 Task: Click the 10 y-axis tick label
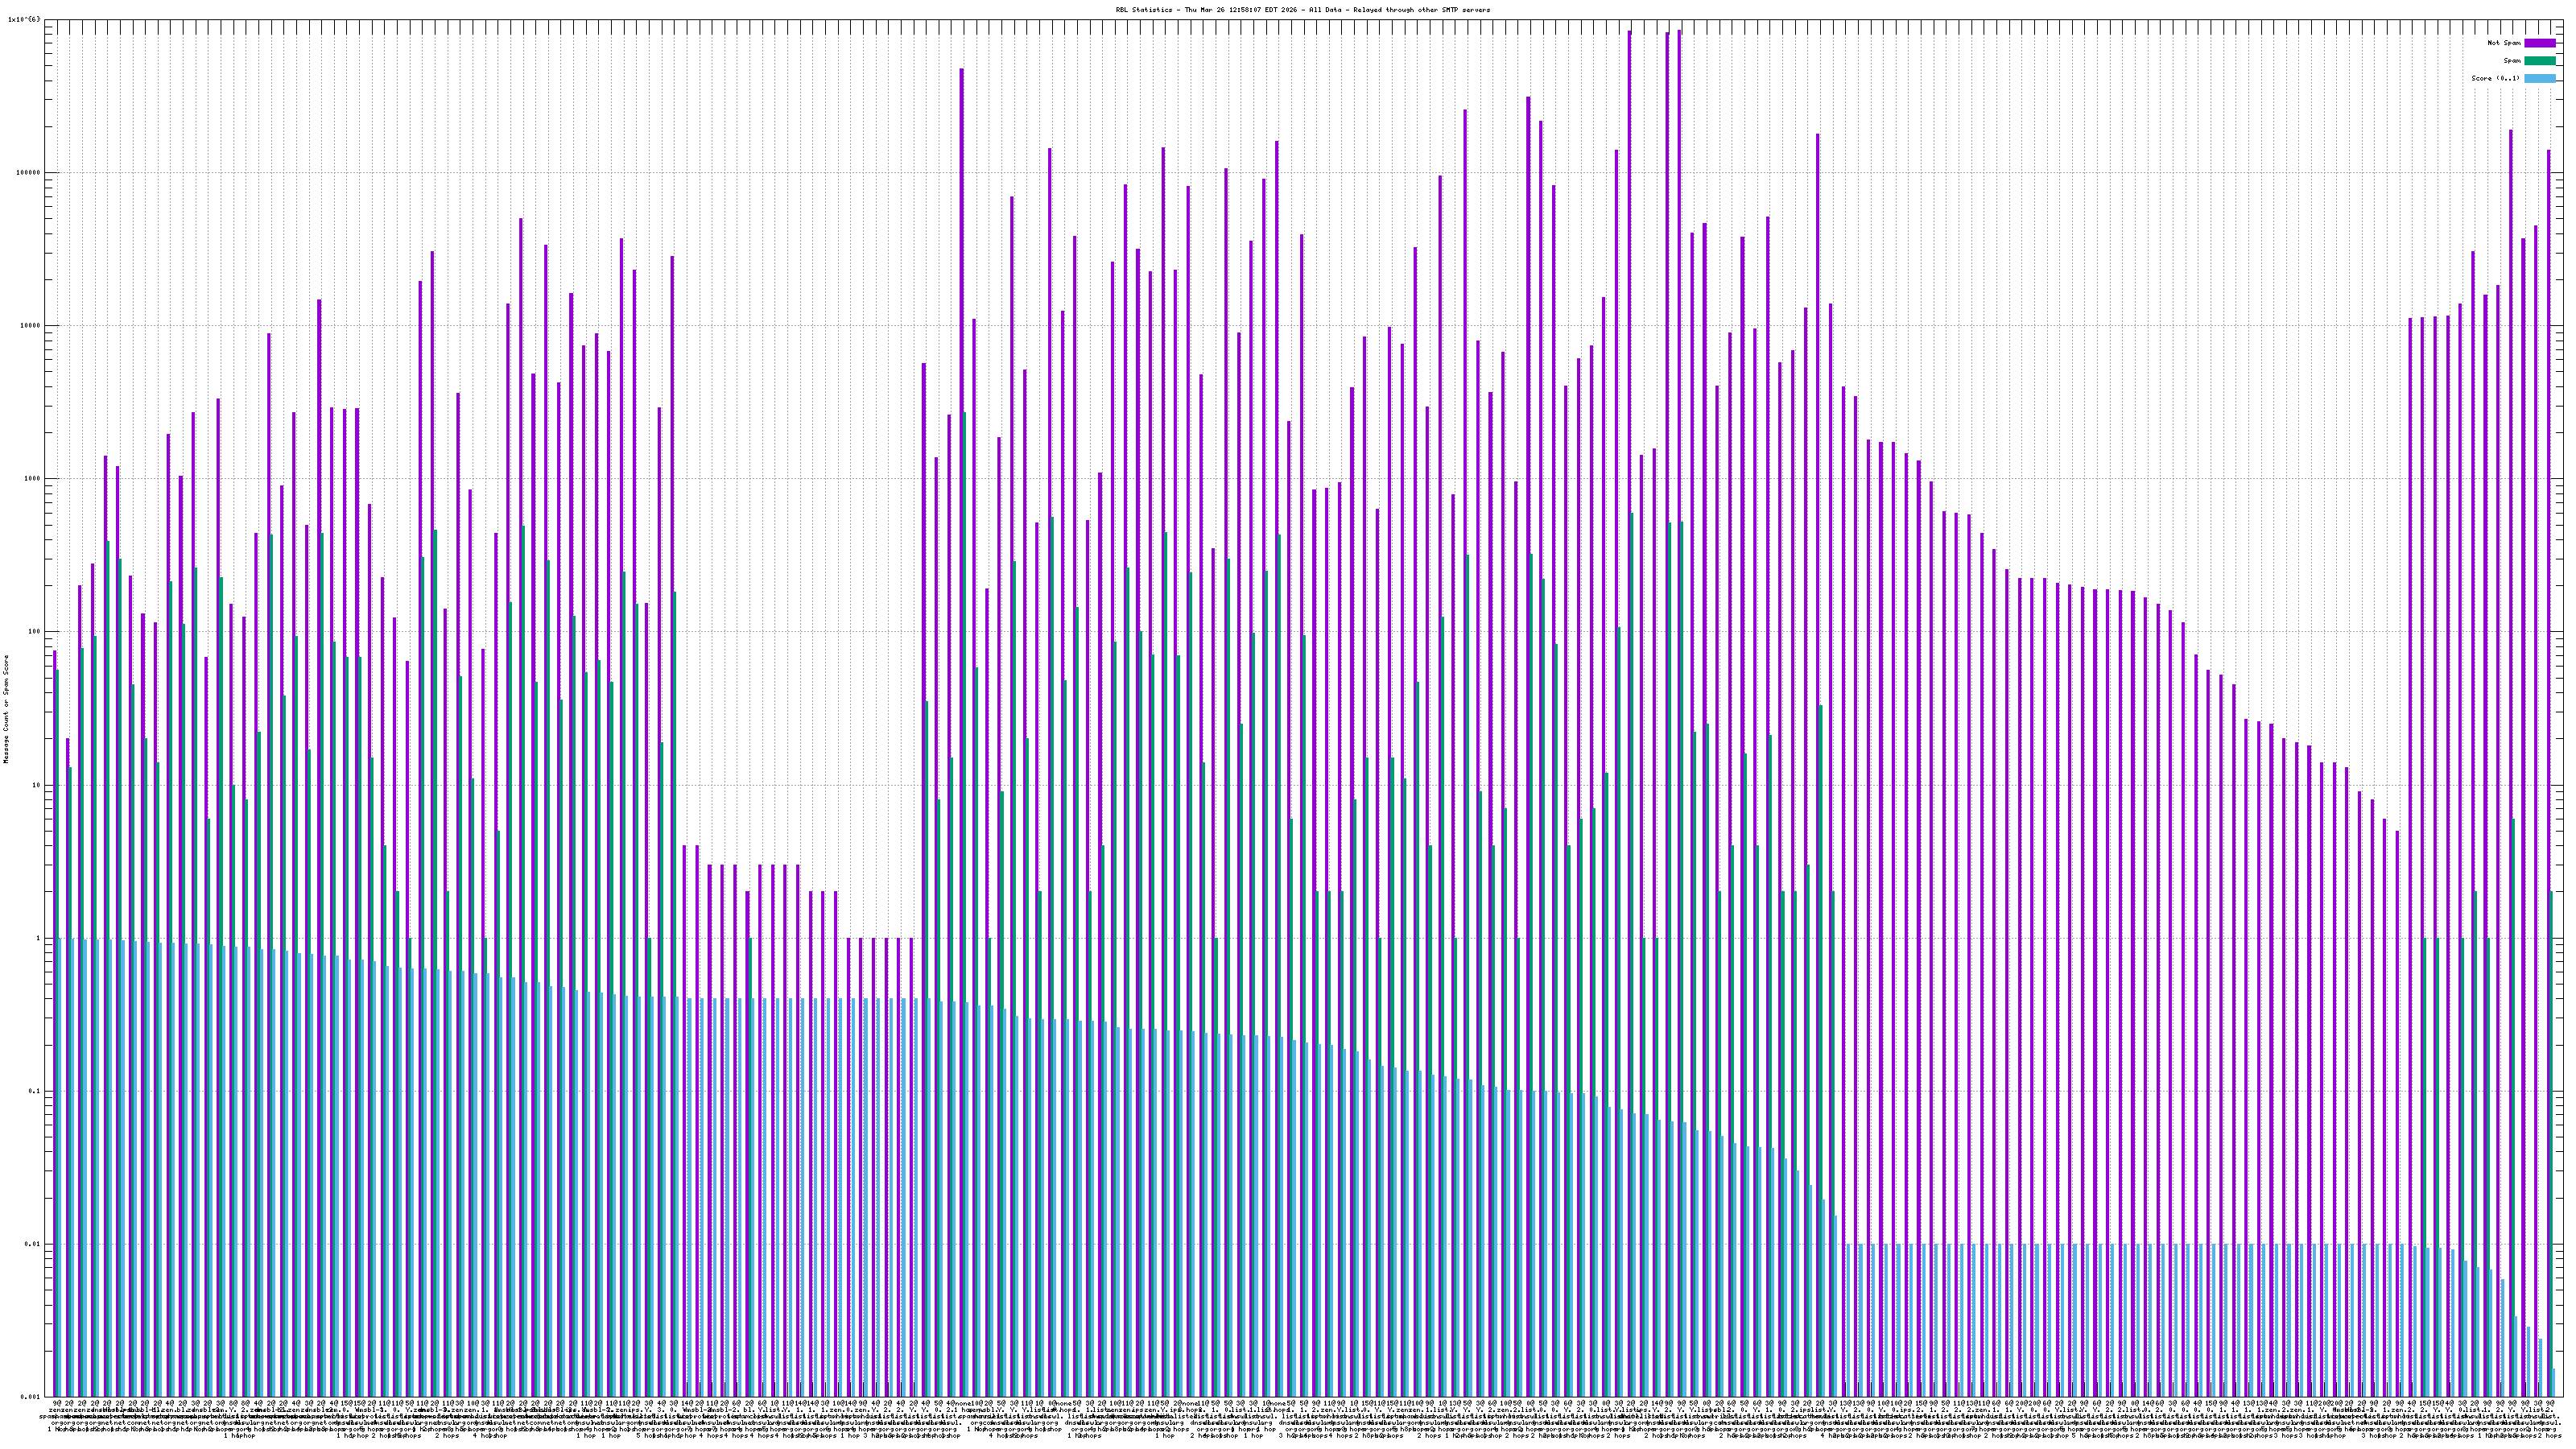35,785
